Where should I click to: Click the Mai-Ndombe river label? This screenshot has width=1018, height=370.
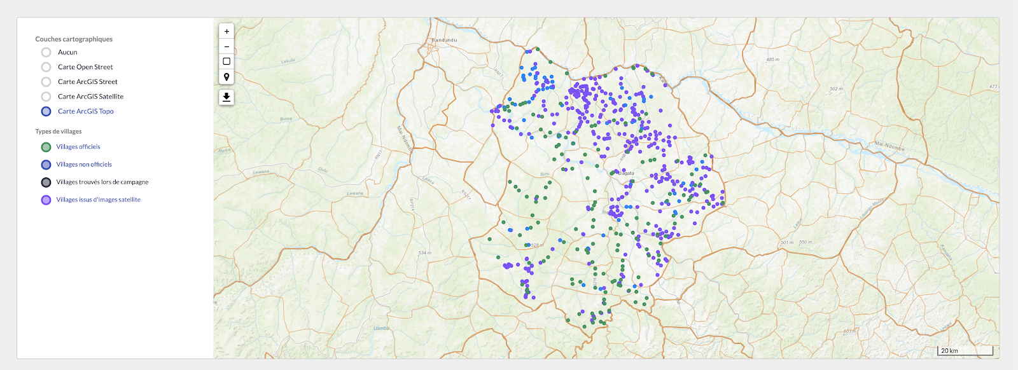point(889,146)
